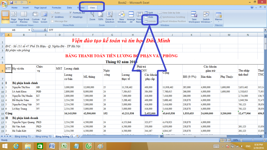Screen dimensions: 267x150
Task: Click the zoom slider handle
Action: pyautogui.click(x=253, y=140)
